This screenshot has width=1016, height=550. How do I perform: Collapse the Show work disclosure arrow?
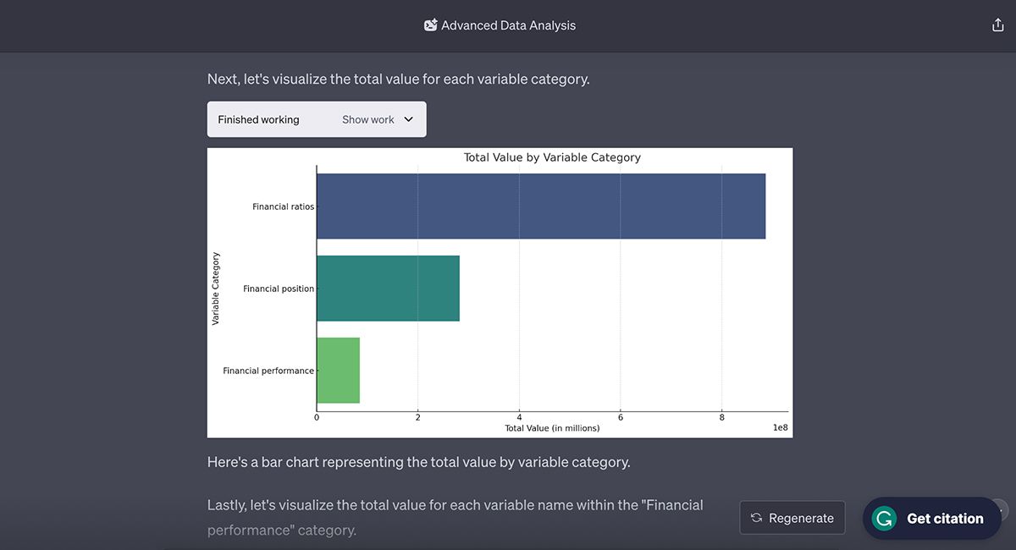409,118
